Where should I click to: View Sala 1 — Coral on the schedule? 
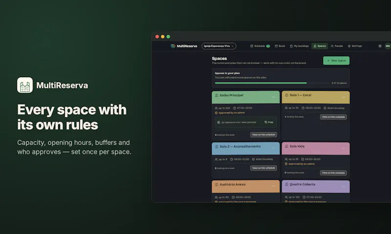tap(333, 117)
